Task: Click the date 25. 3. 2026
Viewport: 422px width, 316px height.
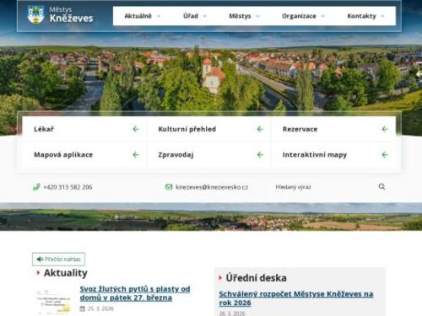Action: [100, 308]
